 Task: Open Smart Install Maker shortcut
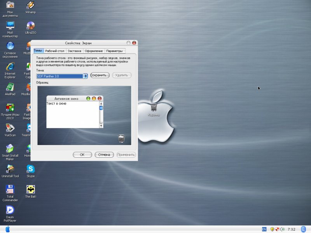(10, 152)
